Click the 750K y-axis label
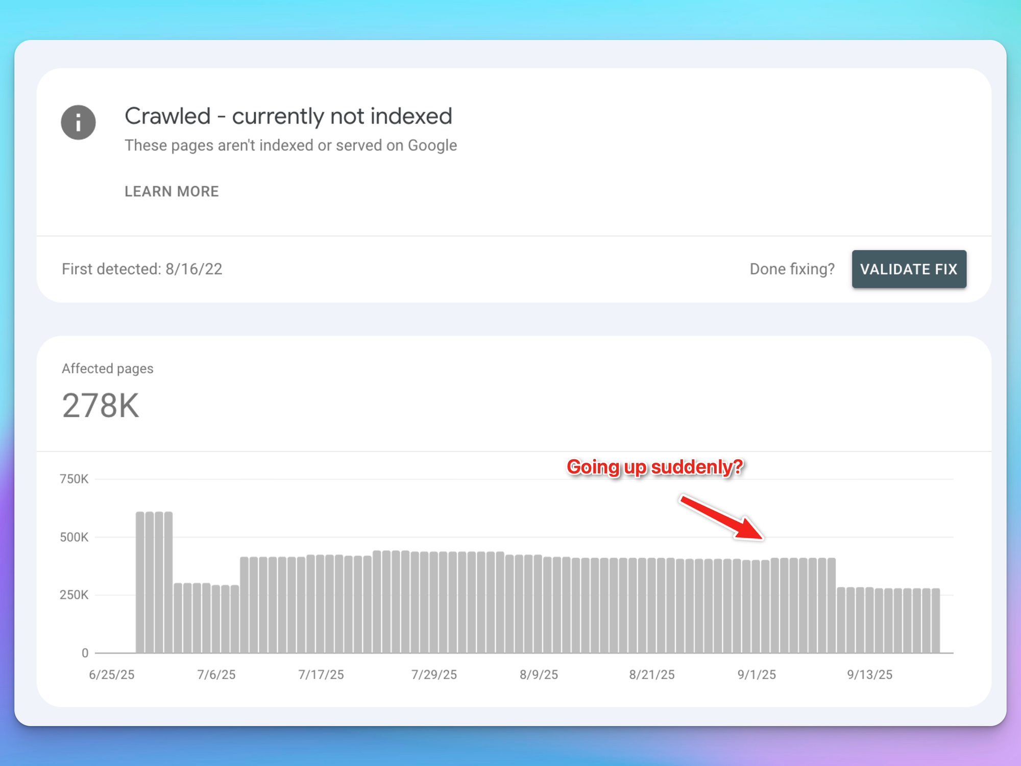Image resolution: width=1021 pixels, height=766 pixels. point(74,479)
